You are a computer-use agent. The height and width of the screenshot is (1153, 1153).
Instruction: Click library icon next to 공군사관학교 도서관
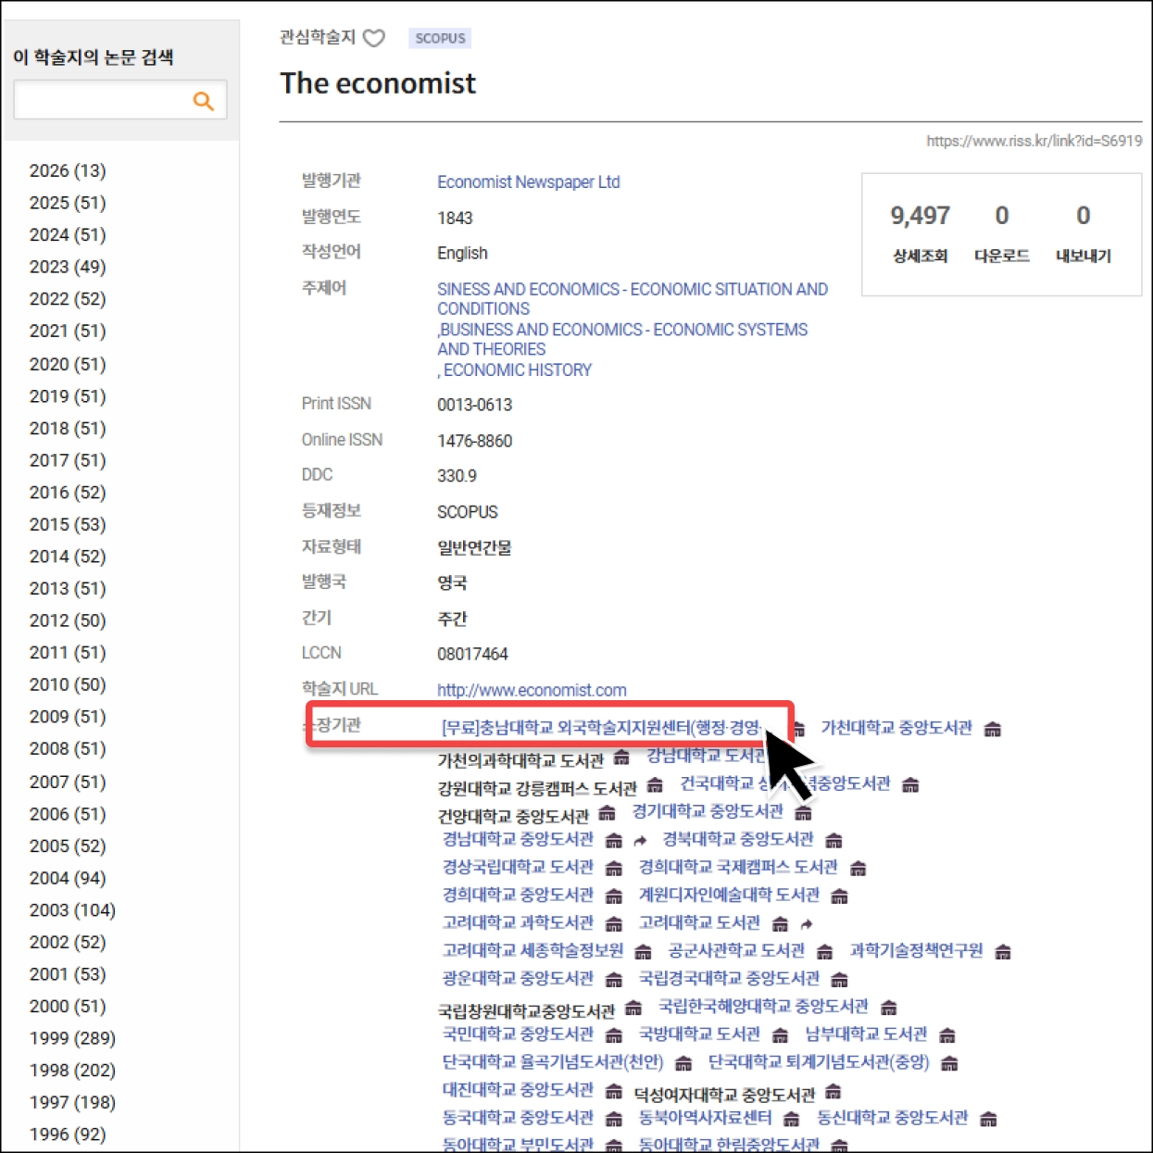coord(824,951)
